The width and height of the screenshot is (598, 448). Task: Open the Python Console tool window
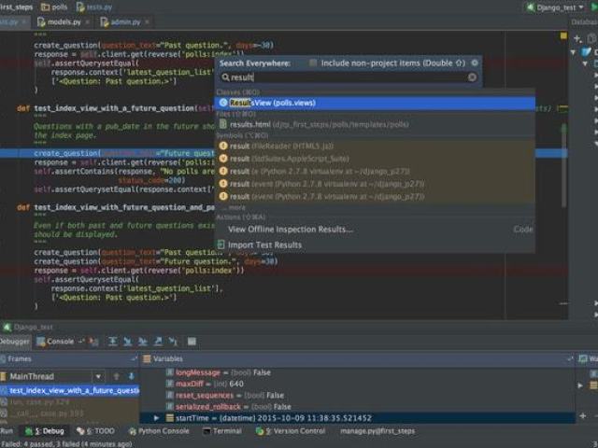pyautogui.click(x=159, y=431)
